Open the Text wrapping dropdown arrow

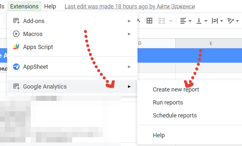click(222, 21)
